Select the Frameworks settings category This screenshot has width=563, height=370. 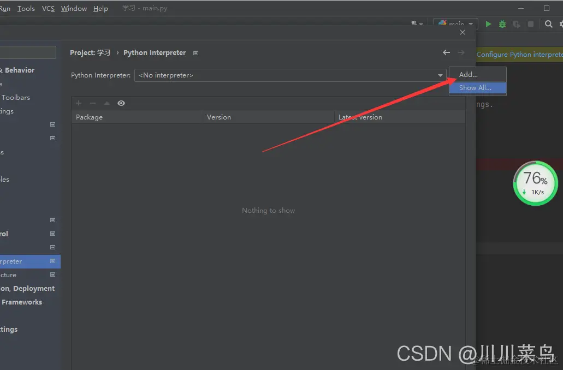click(x=22, y=302)
